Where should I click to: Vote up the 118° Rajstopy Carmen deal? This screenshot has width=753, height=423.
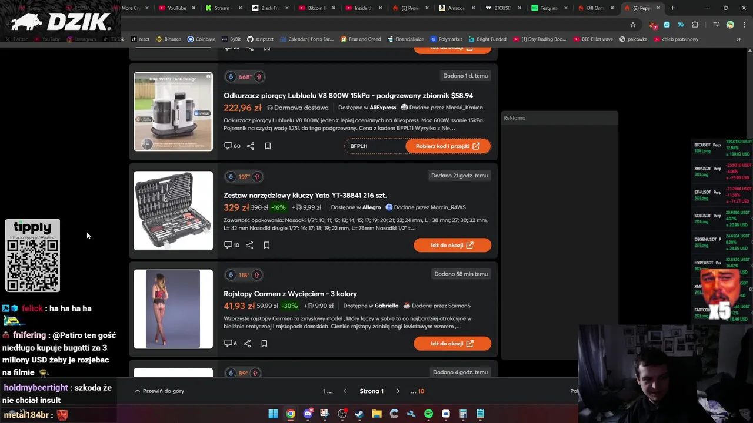click(x=257, y=275)
